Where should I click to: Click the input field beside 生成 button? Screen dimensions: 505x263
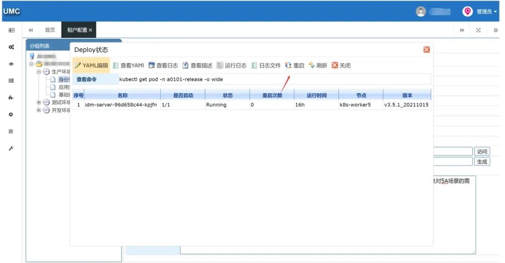(x=453, y=162)
